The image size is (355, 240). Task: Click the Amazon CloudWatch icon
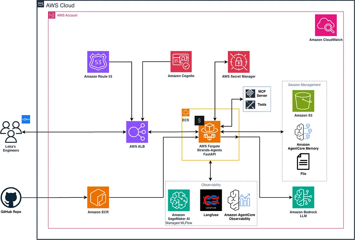pos(326,25)
